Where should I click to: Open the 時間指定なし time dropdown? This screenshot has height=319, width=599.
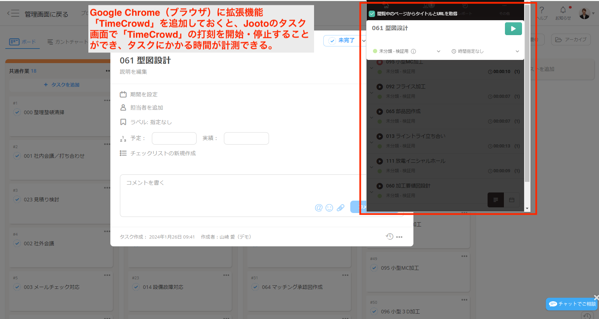click(485, 51)
